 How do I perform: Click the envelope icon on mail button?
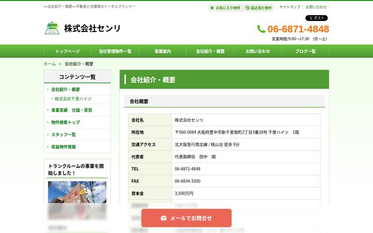163,218
